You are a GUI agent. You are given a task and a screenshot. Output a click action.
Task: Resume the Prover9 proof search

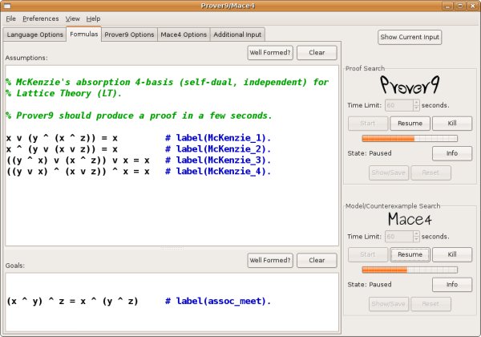coord(410,124)
